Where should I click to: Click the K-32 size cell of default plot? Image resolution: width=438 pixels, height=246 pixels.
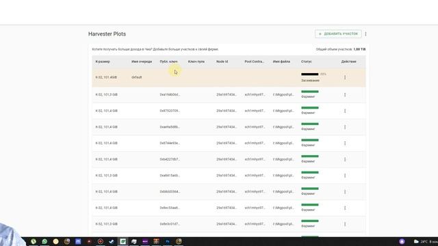106,77
